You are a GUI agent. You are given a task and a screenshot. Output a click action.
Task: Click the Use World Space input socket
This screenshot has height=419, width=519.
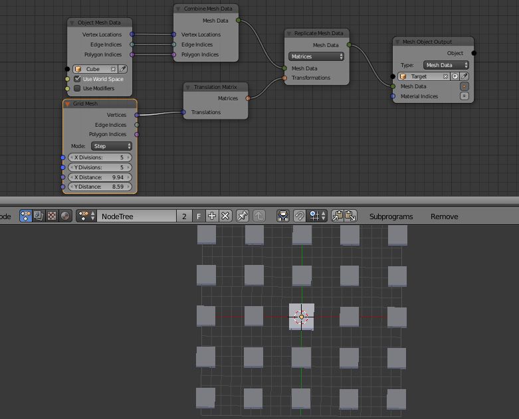(67, 79)
